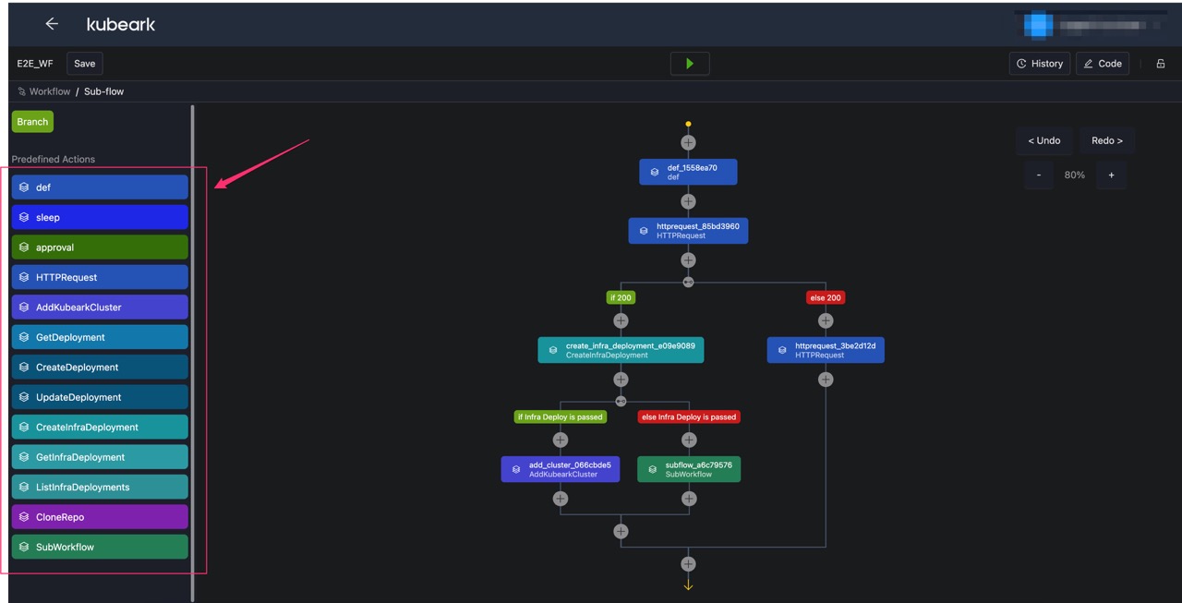Screen dimensions: 1182x603
Task: Click the branch split above Infra Deploy conditions
Action: [621, 402]
